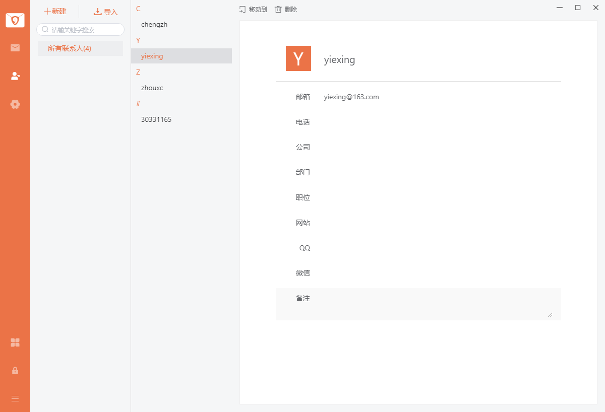Click the Mail Master logo at the top
Viewport: 605px width, 412px height.
[15, 20]
